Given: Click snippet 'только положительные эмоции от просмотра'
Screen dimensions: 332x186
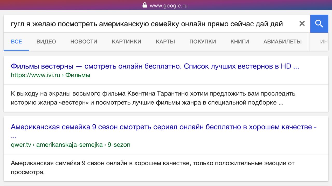Looking at the screenshot, I should pos(153,167).
